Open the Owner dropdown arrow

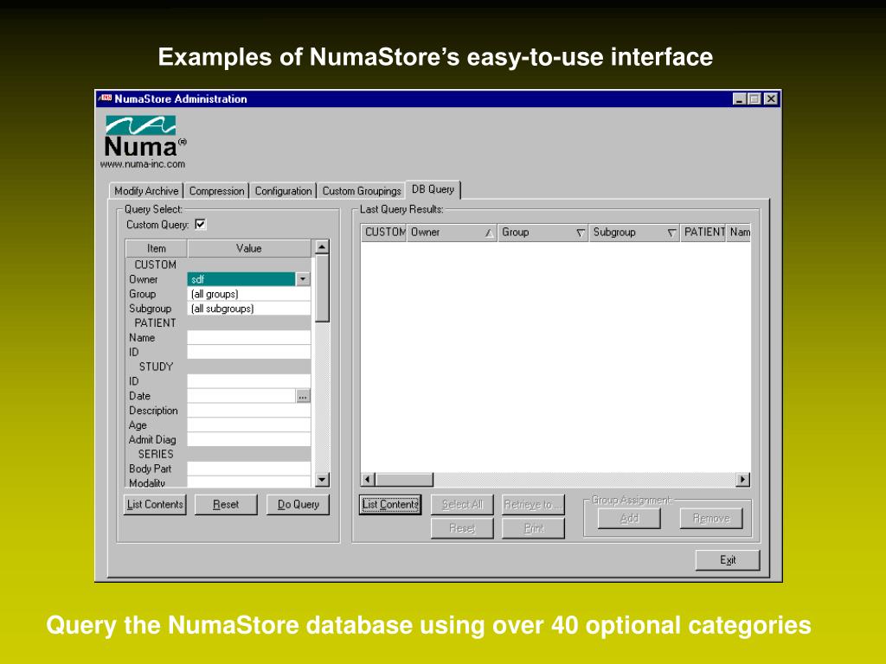[x=303, y=279]
